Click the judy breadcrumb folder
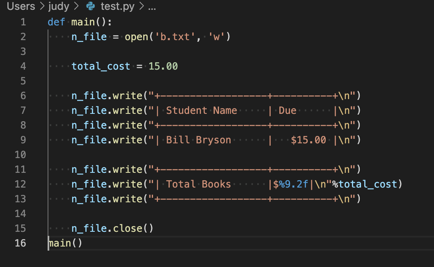 (59, 6)
